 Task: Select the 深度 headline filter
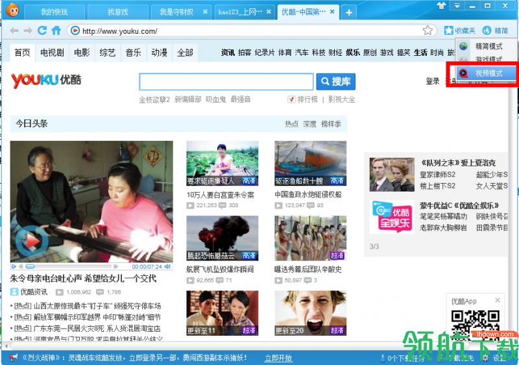(310, 124)
